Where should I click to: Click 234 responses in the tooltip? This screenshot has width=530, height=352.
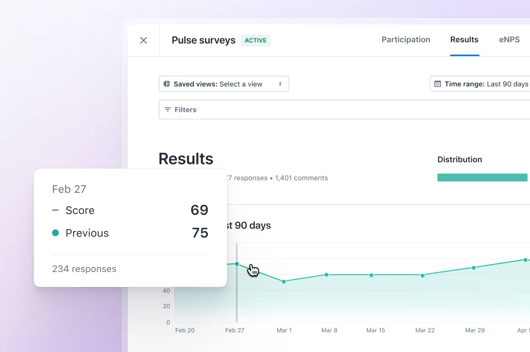[84, 269]
